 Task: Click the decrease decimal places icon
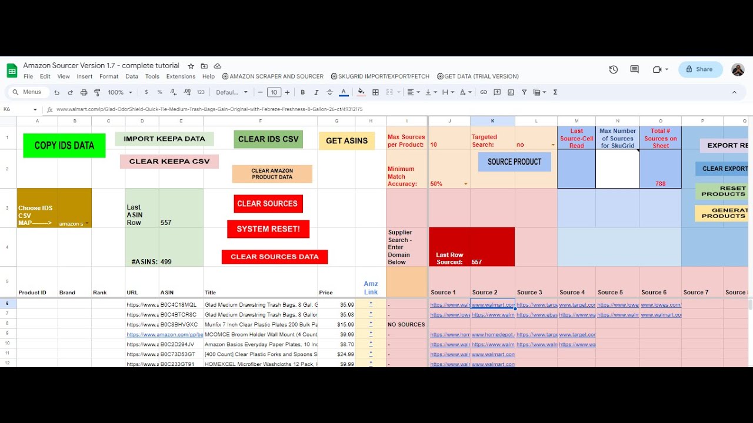pyautogui.click(x=173, y=92)
